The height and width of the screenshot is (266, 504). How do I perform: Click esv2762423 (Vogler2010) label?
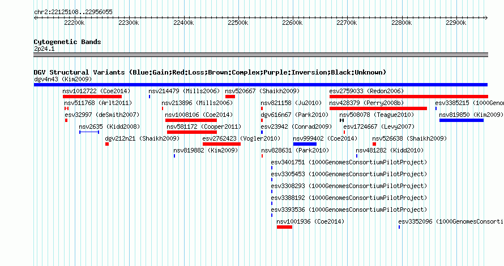pos(241,138)
